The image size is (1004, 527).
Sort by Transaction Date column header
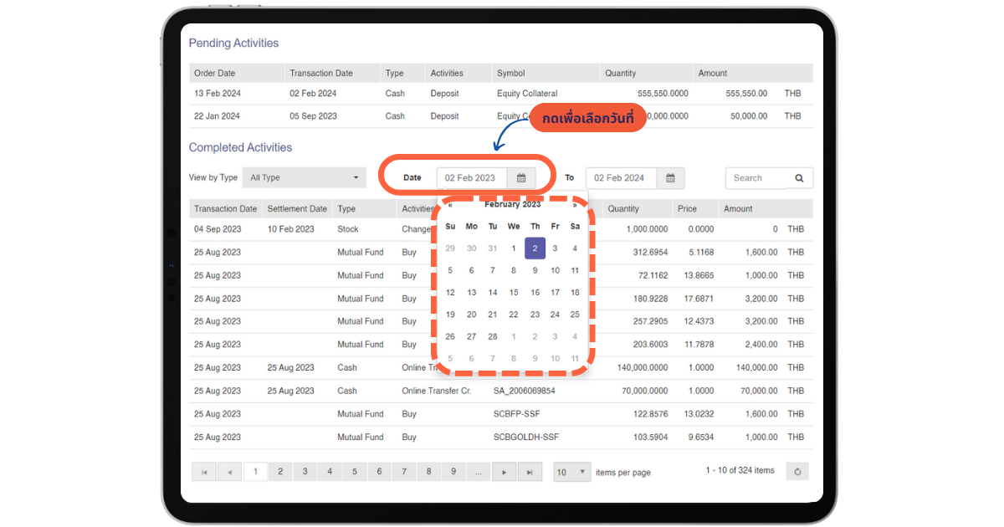pyautogui.click(x=225, y=209)
